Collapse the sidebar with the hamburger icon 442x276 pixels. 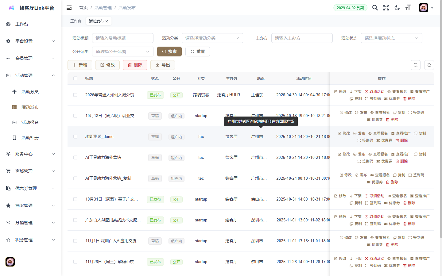(x=69, y=8)
